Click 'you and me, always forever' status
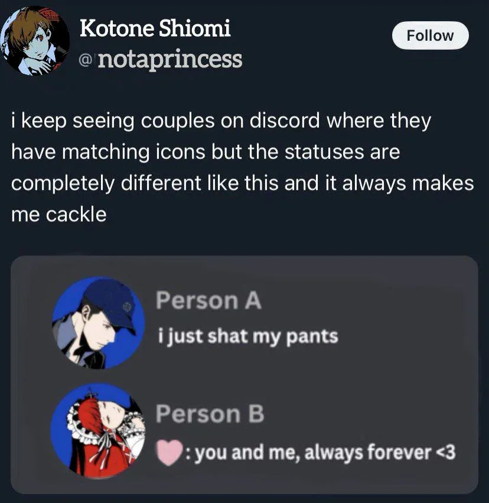Image resolution: width=489 pixels, height=503 pixels. [x=313, y=453]
